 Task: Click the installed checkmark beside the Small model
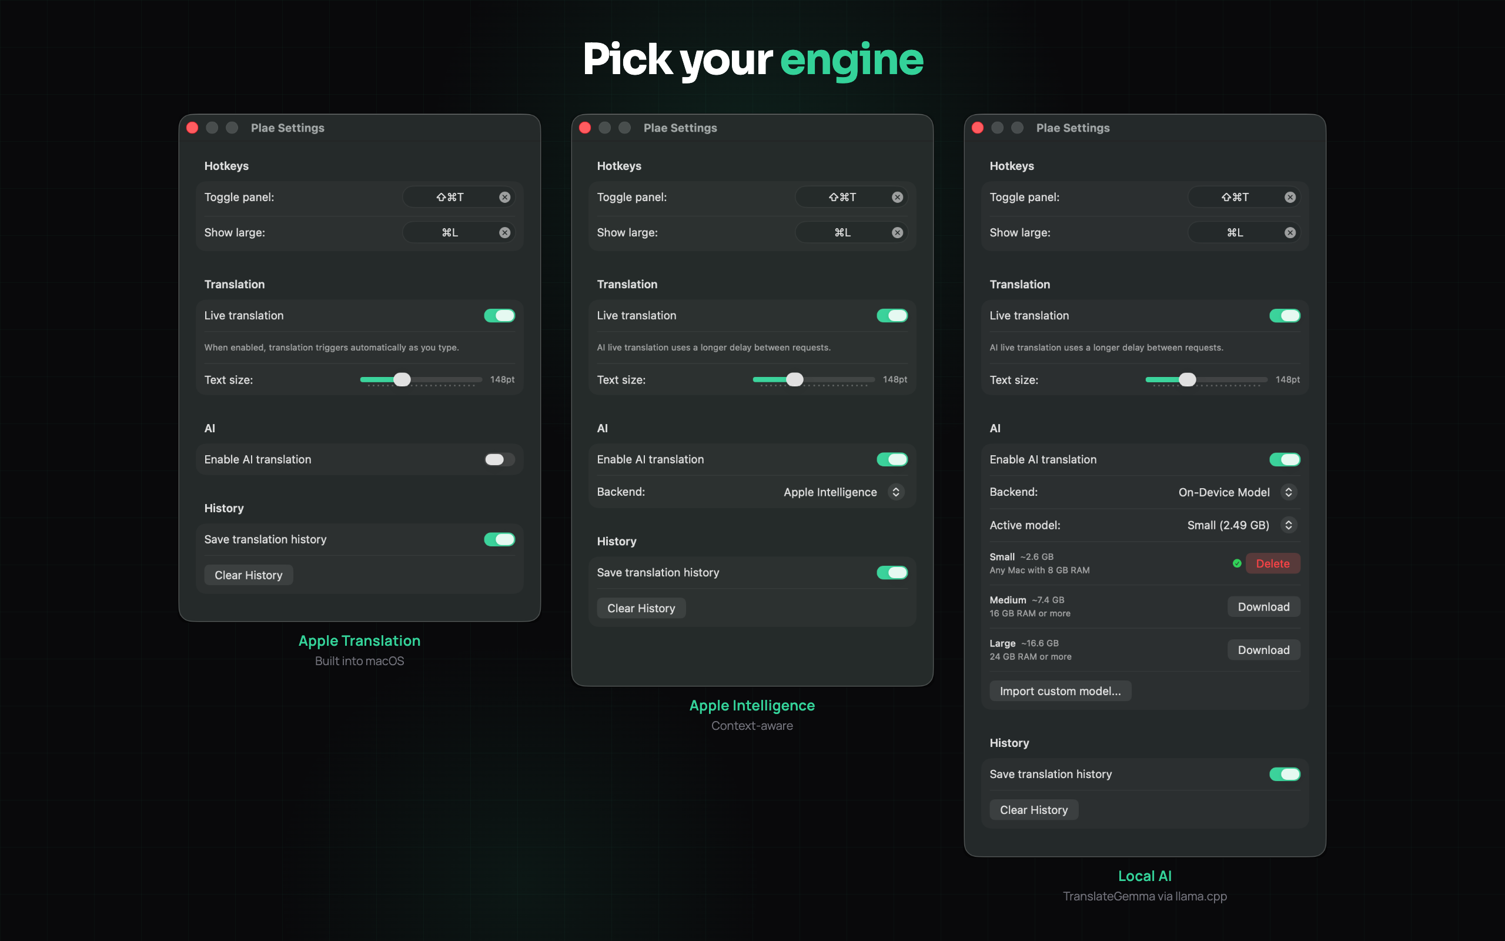[1237, 563]
